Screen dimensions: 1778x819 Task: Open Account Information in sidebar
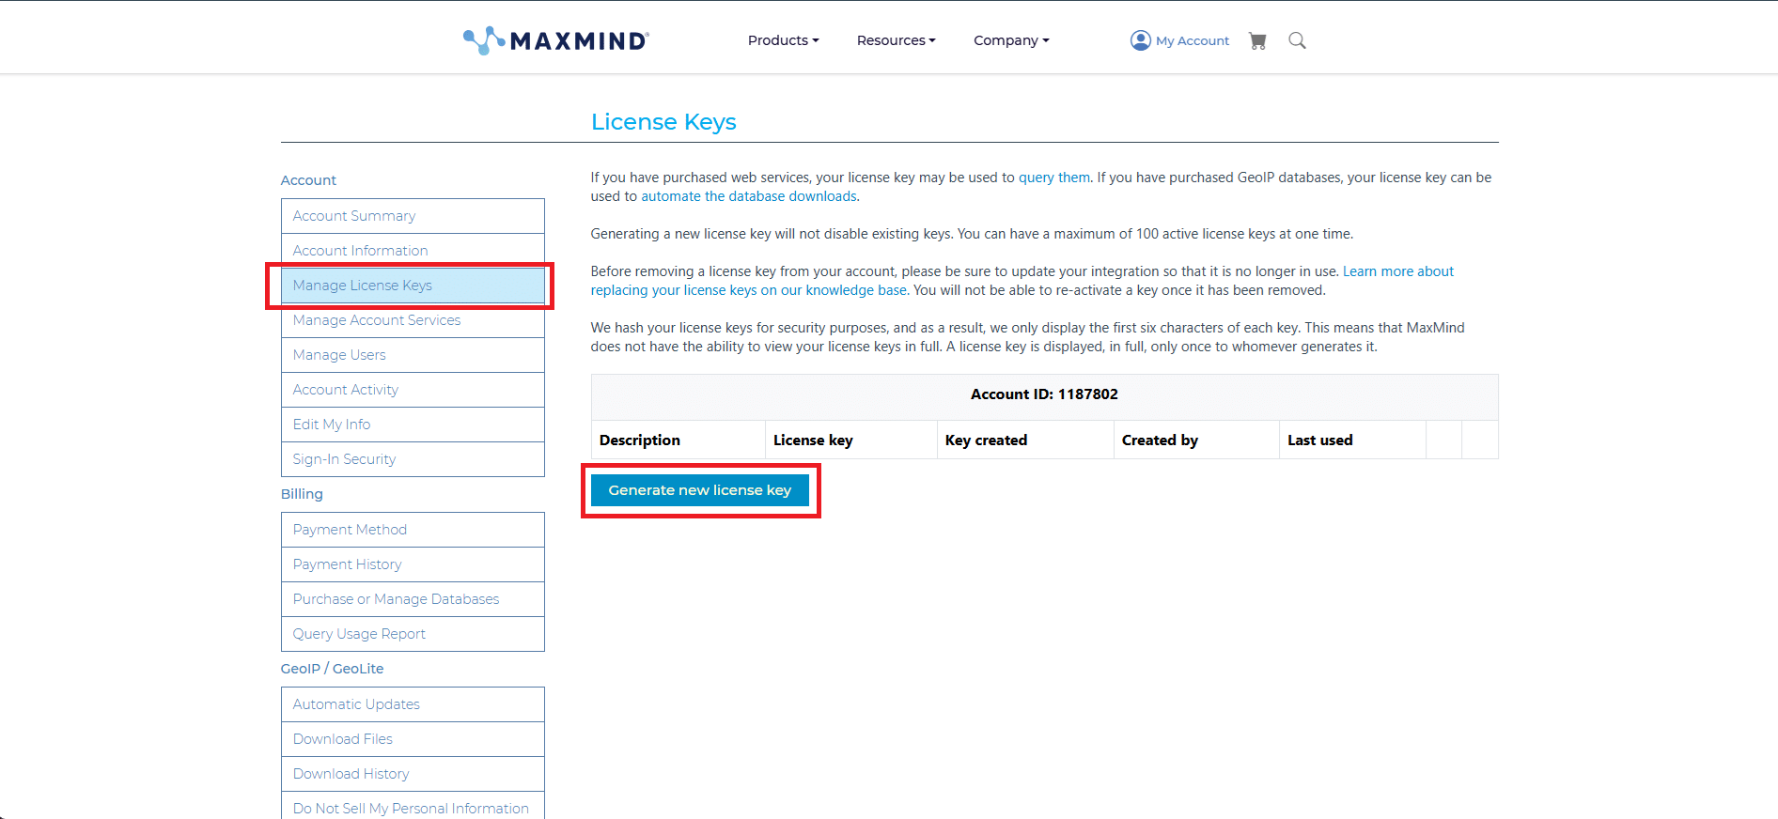coord(413,251)
